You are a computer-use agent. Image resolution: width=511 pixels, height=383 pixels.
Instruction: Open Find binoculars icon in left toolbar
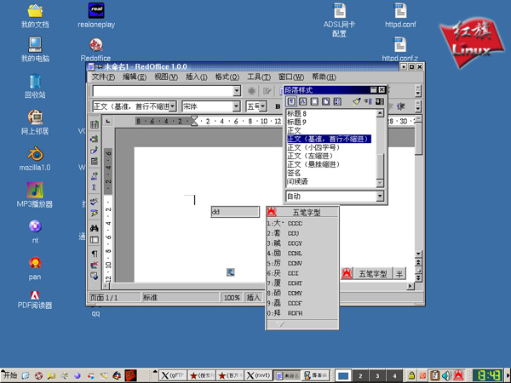coord(95,228)
